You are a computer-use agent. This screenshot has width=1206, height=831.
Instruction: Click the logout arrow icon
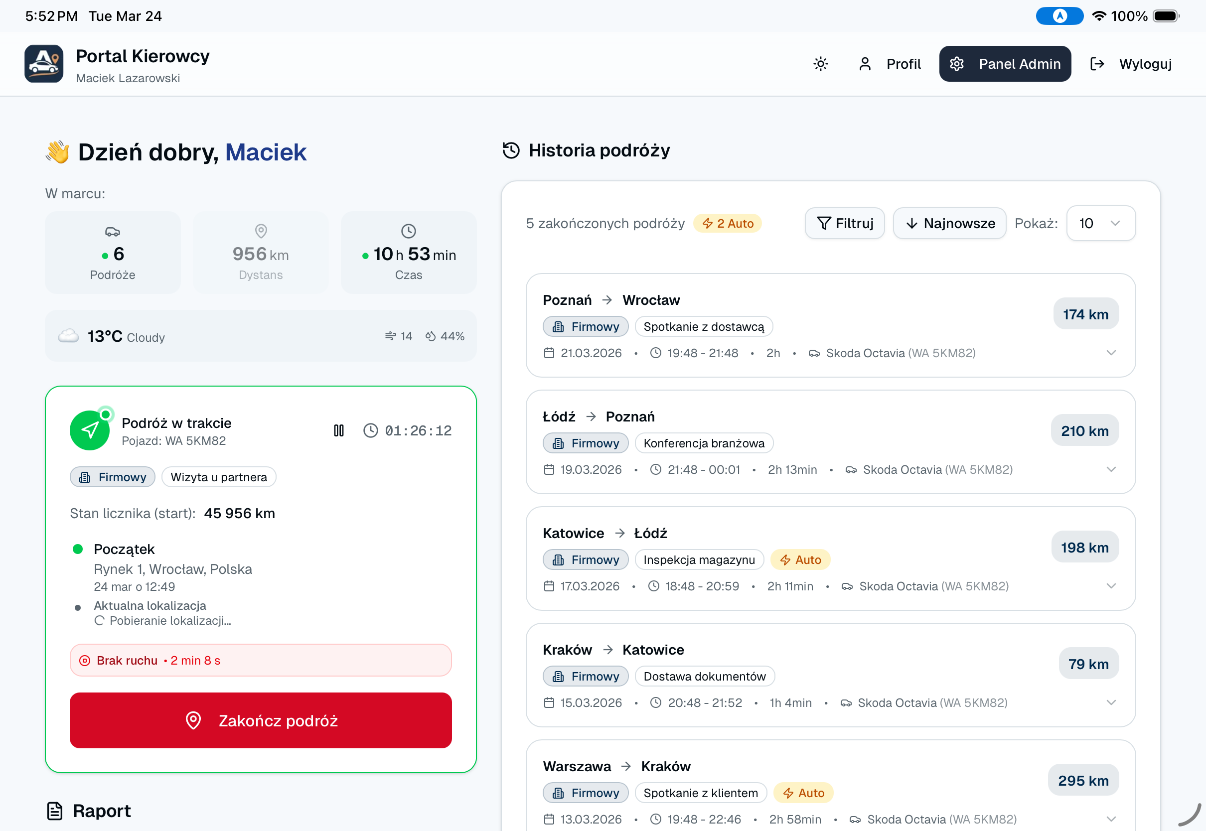(1097, 64)
